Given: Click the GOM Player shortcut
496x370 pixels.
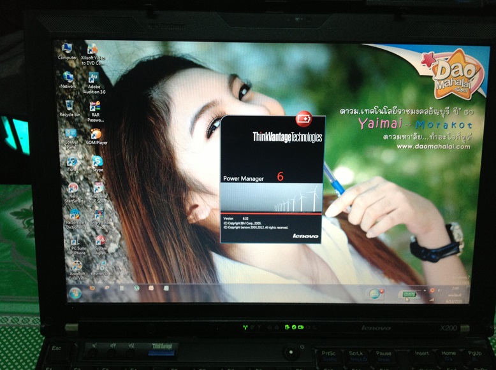Looking at the screenshot, I should (96, 137).
